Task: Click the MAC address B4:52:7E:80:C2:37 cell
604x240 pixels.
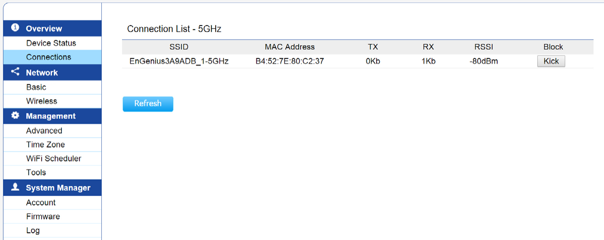Action: coord(290,61)
